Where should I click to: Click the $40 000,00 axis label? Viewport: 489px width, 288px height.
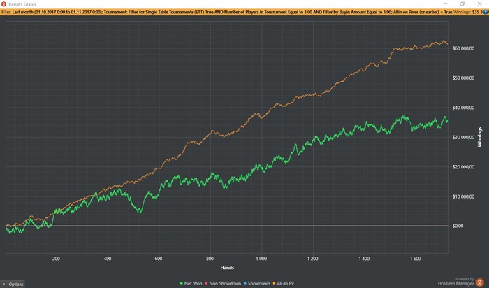463,108
